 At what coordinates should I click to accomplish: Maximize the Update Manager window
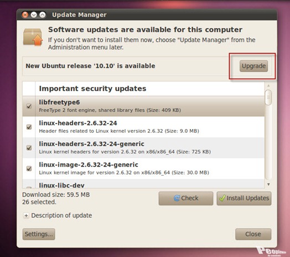pyautogui.click(x=43, y=14)
